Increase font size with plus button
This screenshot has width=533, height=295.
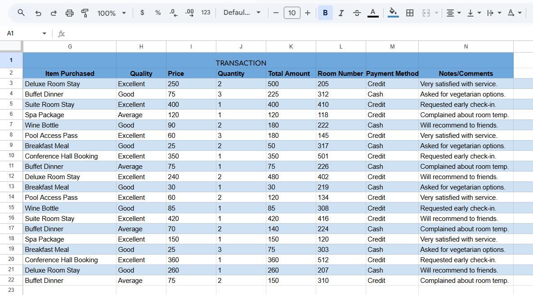point(308,13)
